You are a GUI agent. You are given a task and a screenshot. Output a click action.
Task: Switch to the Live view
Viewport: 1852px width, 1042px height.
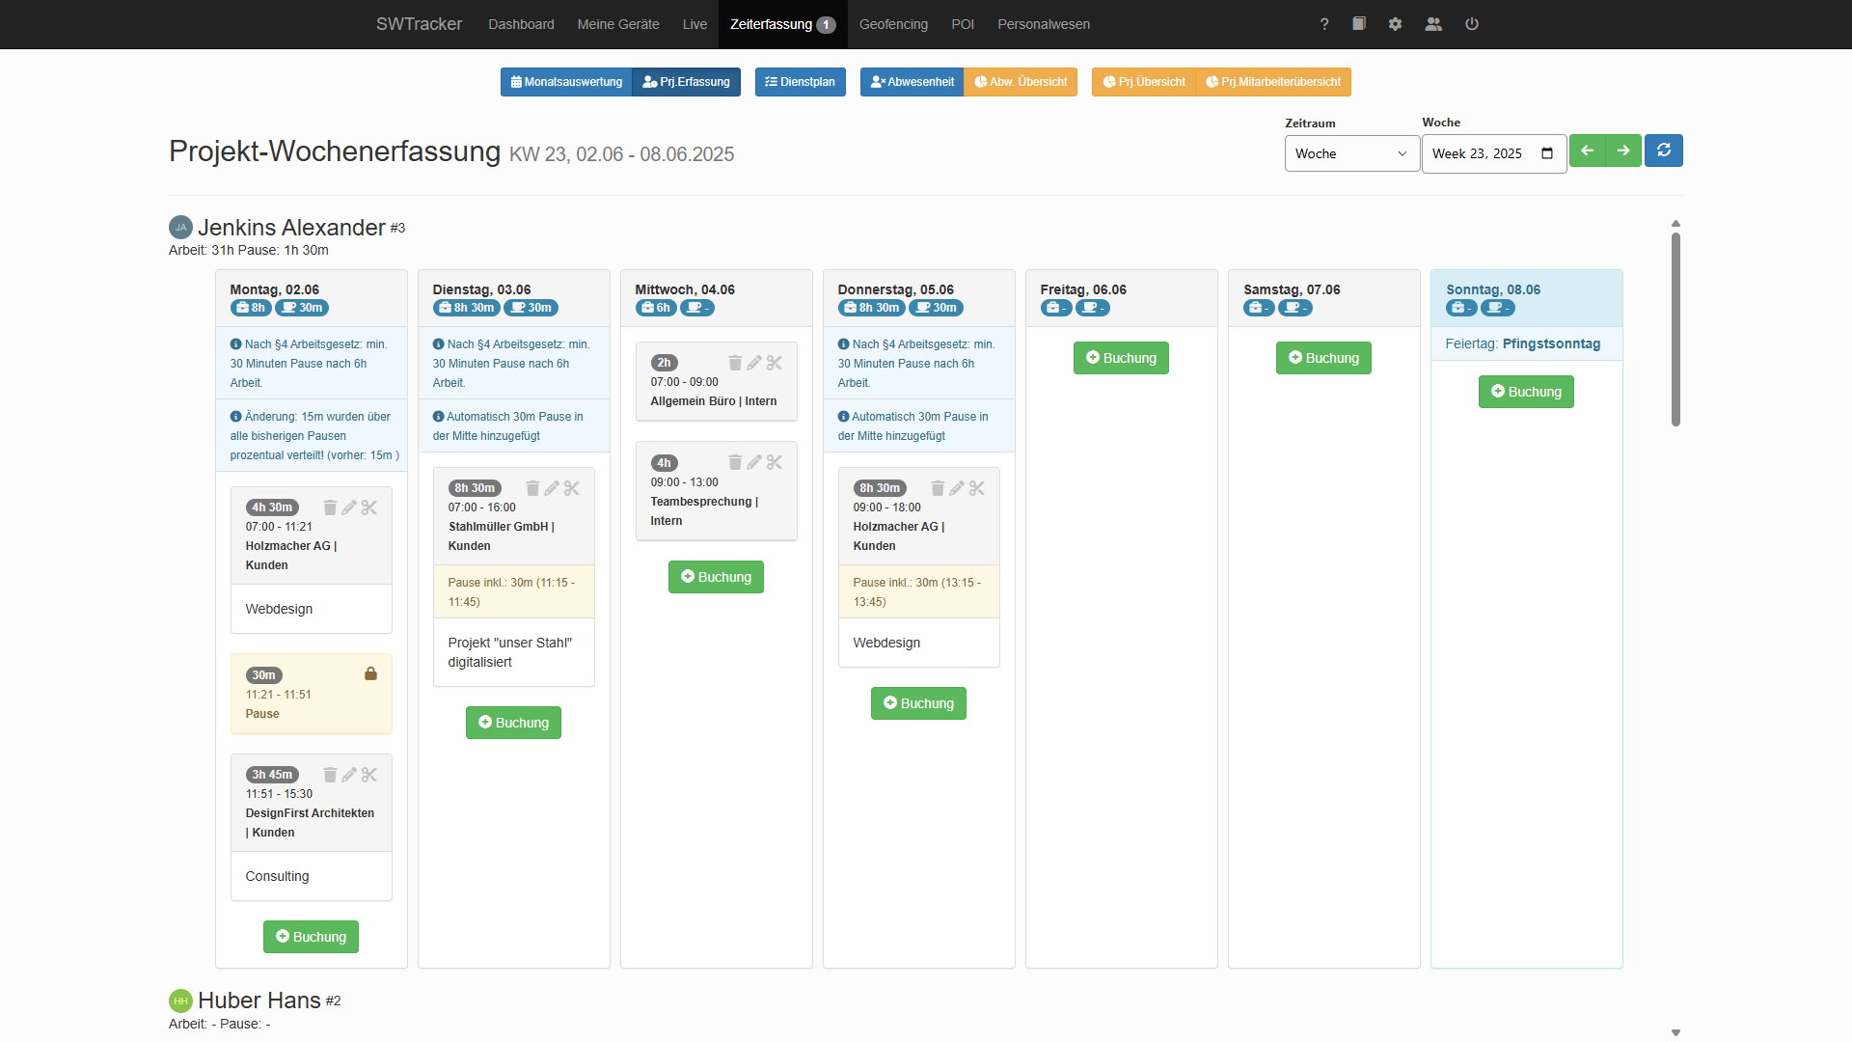694,24
